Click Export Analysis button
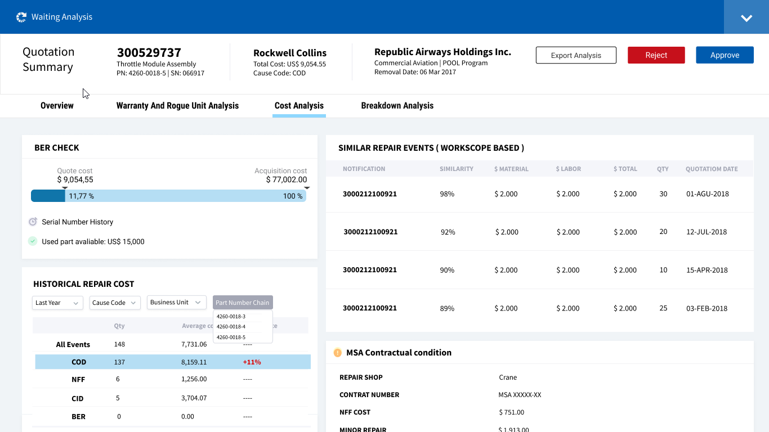 [576, 55]
